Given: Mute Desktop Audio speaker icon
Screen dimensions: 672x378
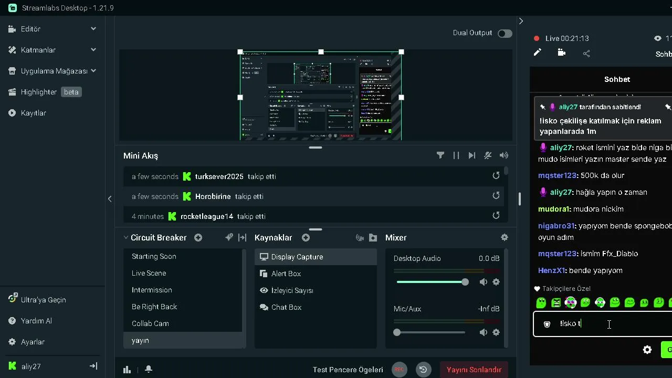Looking at the screenshot, I should pos(484,282).
